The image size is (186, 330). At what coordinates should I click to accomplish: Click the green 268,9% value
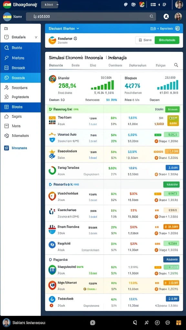(67, 86)
